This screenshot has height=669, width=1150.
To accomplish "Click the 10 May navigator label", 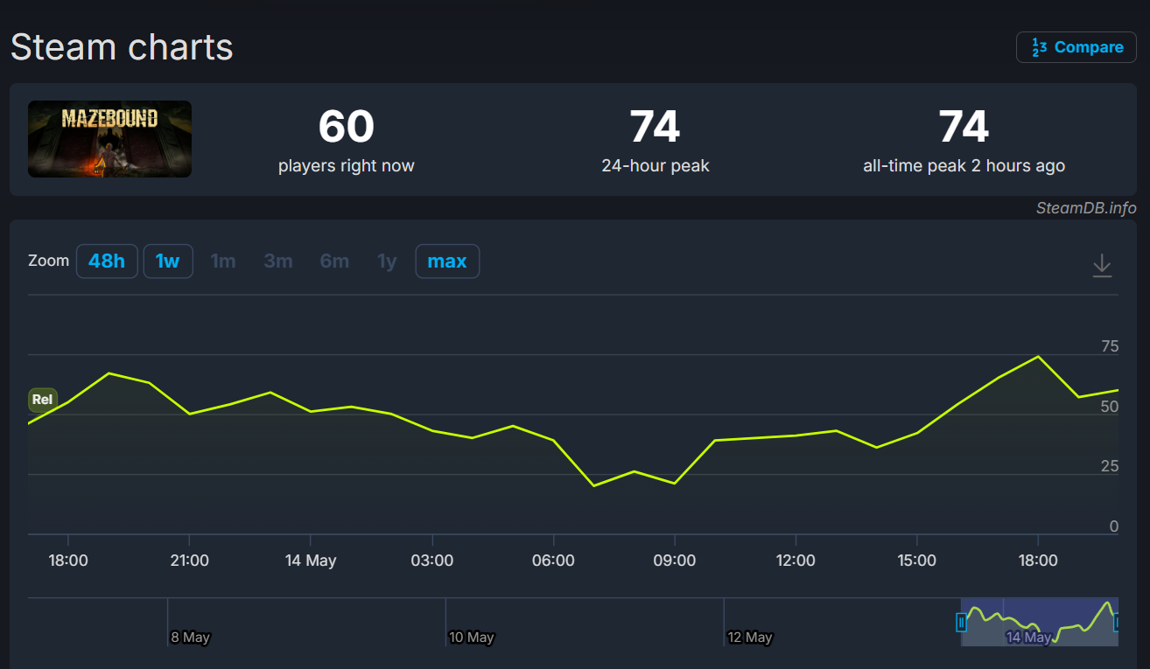I will point(472,638).
